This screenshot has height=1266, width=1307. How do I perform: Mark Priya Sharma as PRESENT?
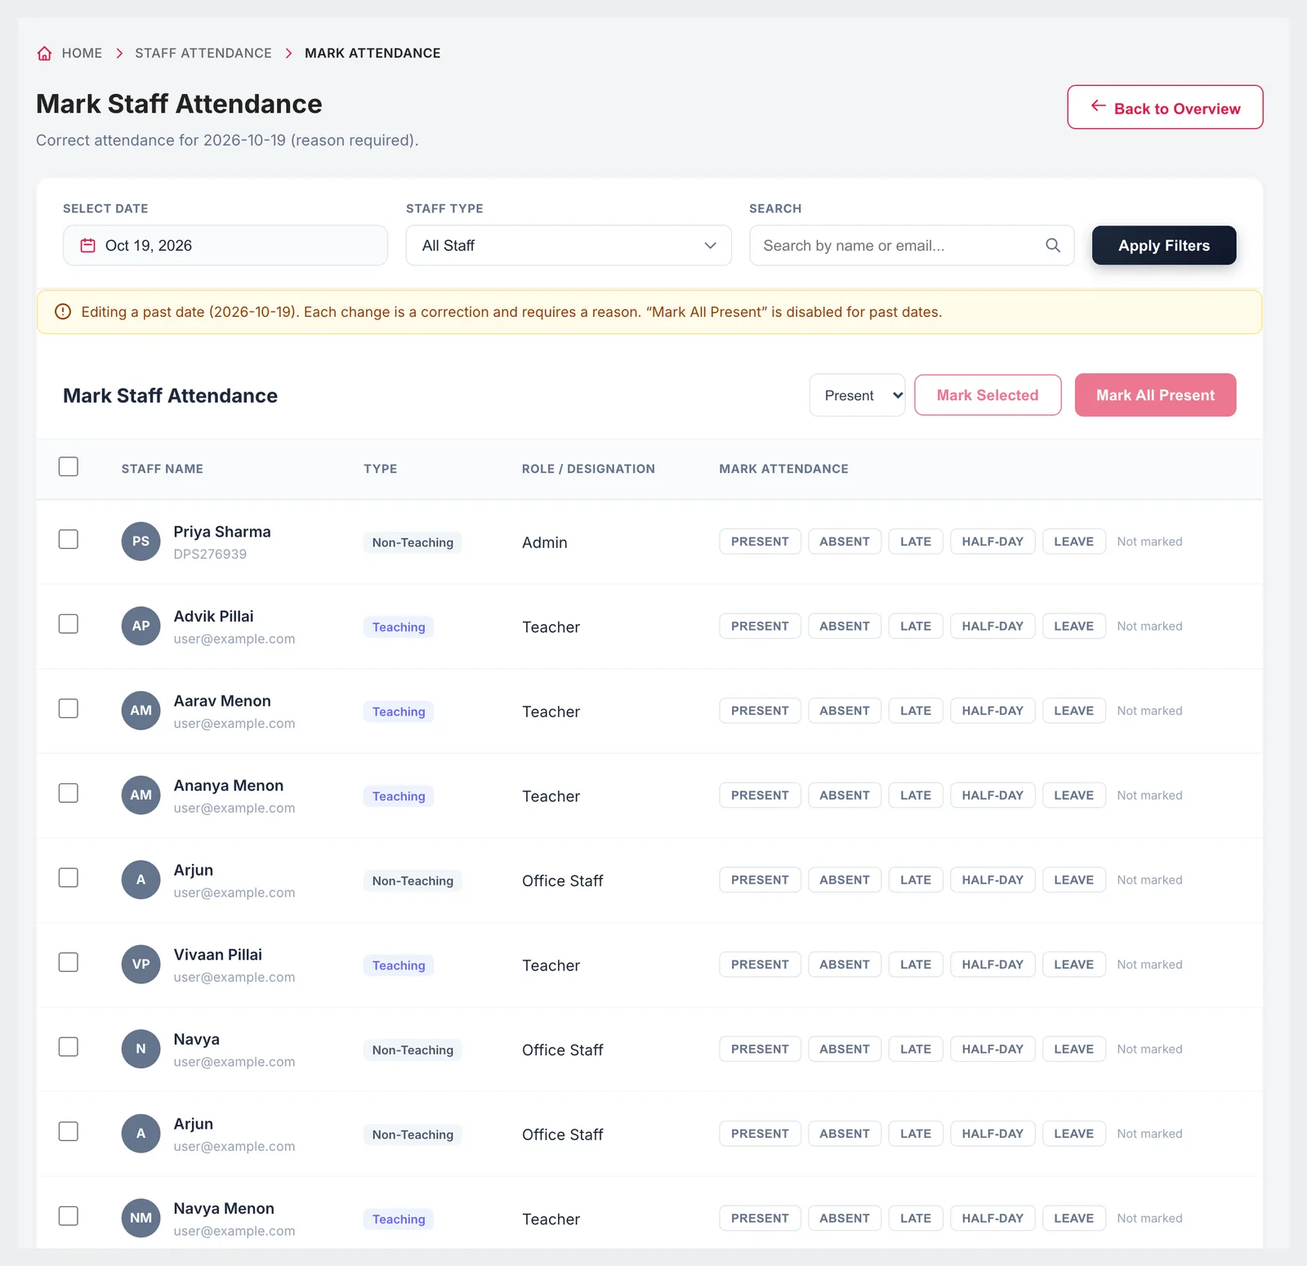[x=760, y=542]
